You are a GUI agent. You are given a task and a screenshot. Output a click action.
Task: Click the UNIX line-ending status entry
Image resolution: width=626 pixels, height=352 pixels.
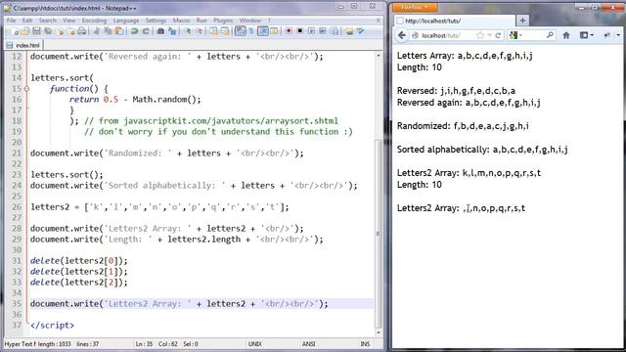[255, 343]
